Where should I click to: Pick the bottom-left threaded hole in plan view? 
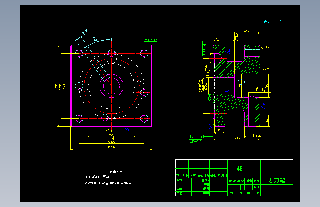79,118
